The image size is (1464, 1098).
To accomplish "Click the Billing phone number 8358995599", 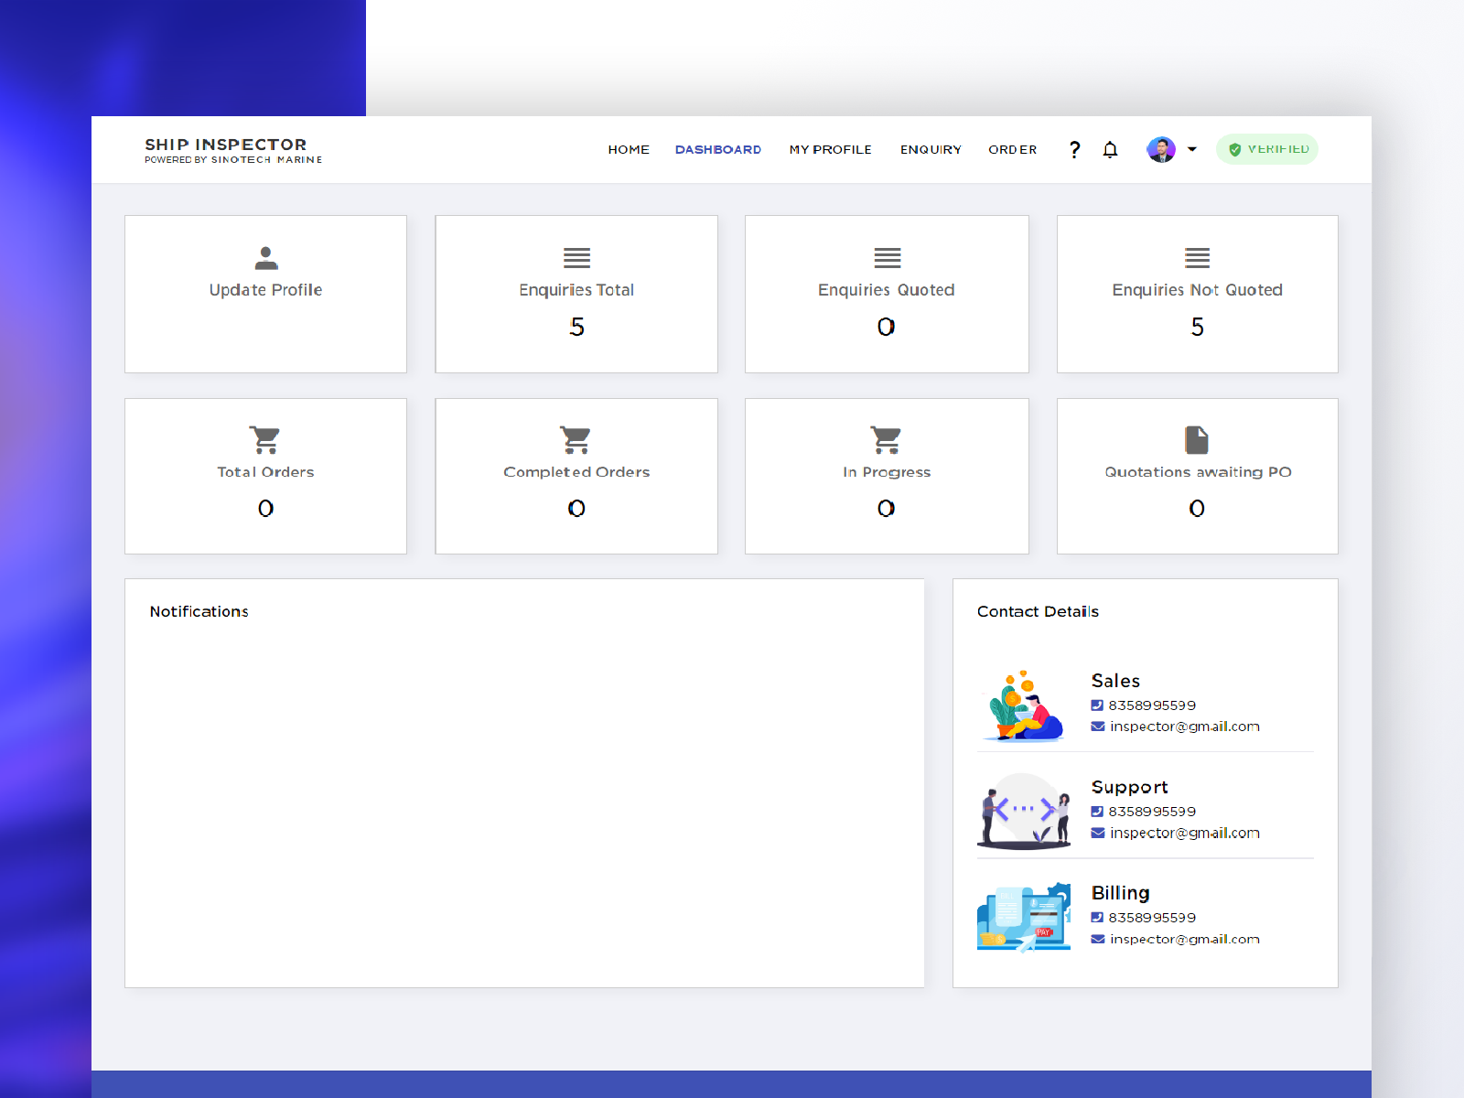I will [1152, 918].
